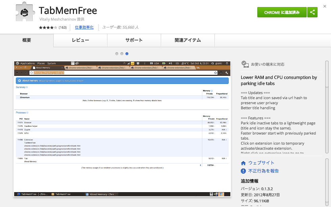This screenshot has height=207, width=331.
Task: Switch to the 概要 tab
Action: [x=27, y=40]
